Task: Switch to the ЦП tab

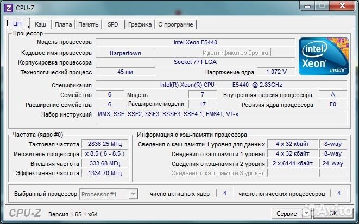Action: click(18, 24)
